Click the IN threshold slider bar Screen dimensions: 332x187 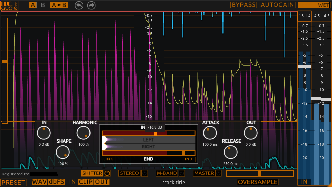click(x=149, y=133)
